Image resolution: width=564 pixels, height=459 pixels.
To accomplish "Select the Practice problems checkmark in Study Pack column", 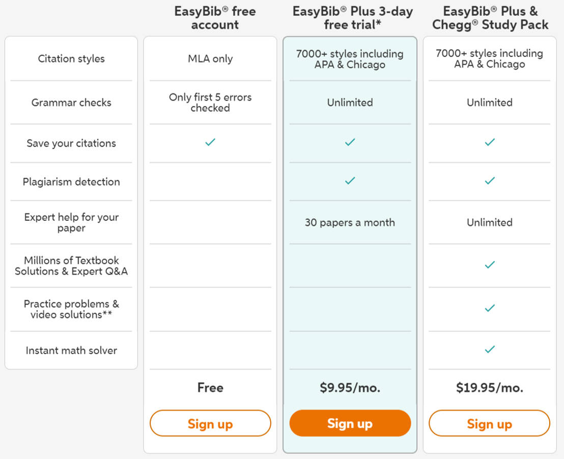I will click(x=489, y=307).
